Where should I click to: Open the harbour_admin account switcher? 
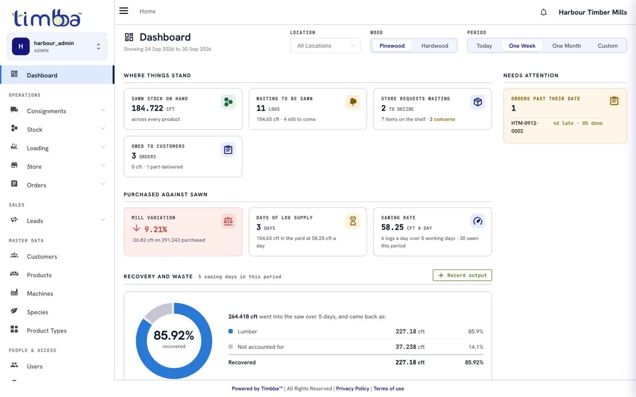[57, 47]
